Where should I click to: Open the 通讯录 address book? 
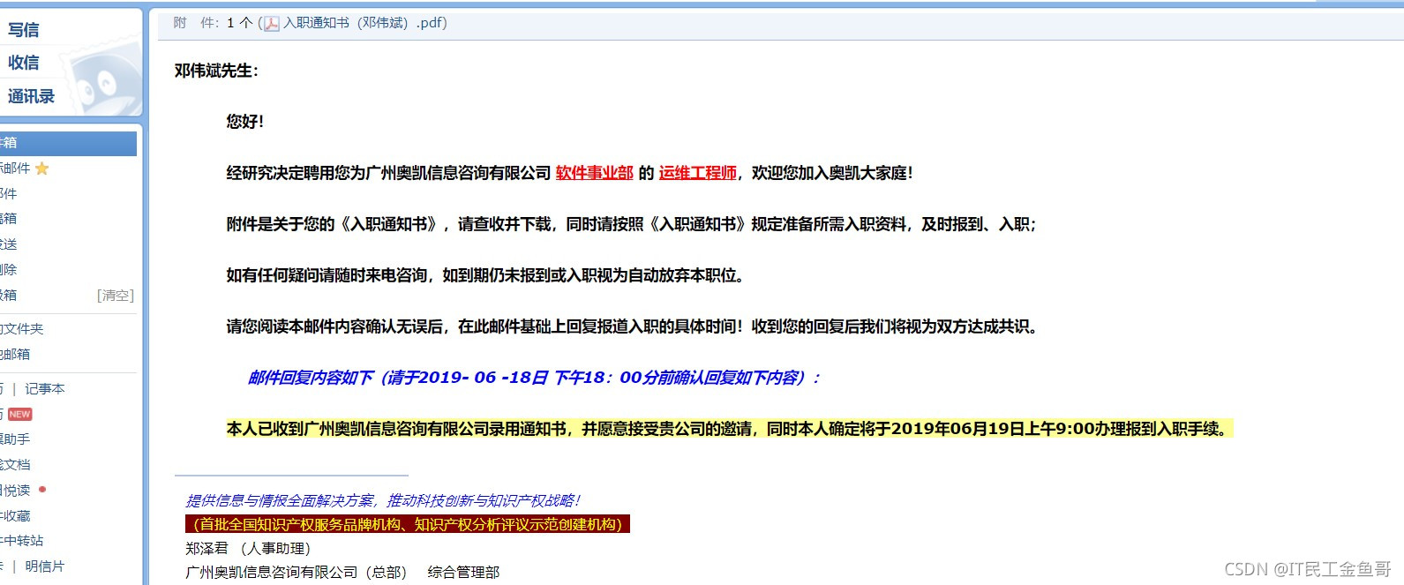pos(32,96)
